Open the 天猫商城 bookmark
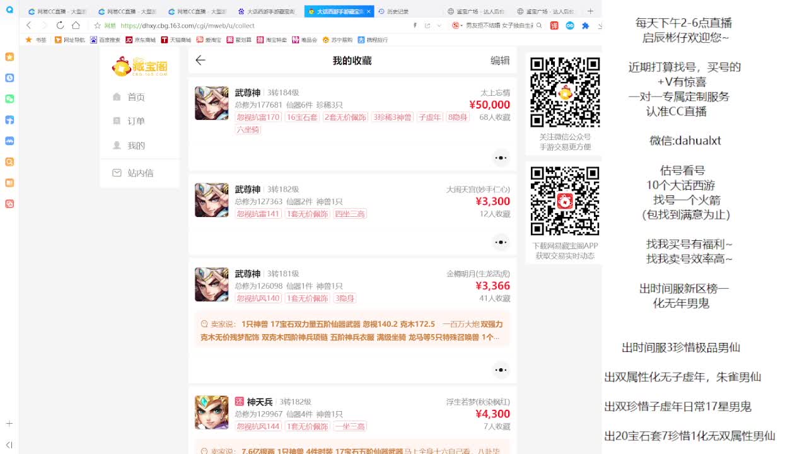The image size is (807, 454). pyautogui.click(x=176, y=40)
